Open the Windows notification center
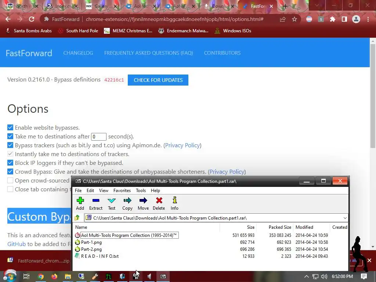 pyautogui.click(x=364, y=276)
